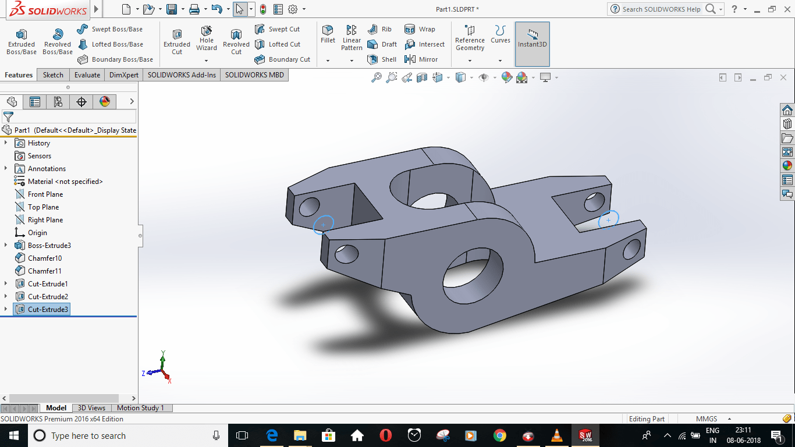The height and width of the screenshot is (447, 795).
Task: Expand the History folder in the feature tree
Action: click(6, 143)
